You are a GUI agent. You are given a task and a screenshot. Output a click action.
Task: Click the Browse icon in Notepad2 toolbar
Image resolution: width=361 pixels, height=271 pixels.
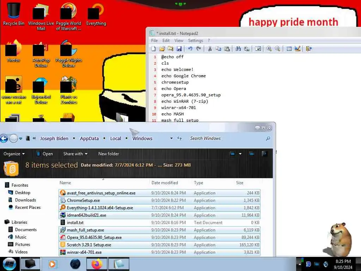click(x=171, y=49)
